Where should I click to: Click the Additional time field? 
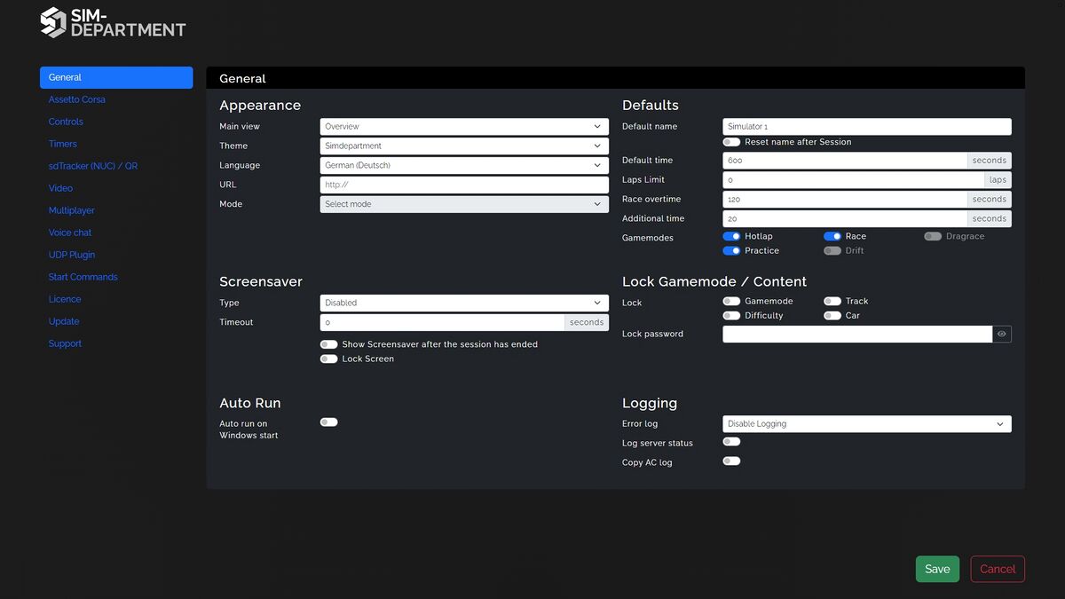click(845, 219)
